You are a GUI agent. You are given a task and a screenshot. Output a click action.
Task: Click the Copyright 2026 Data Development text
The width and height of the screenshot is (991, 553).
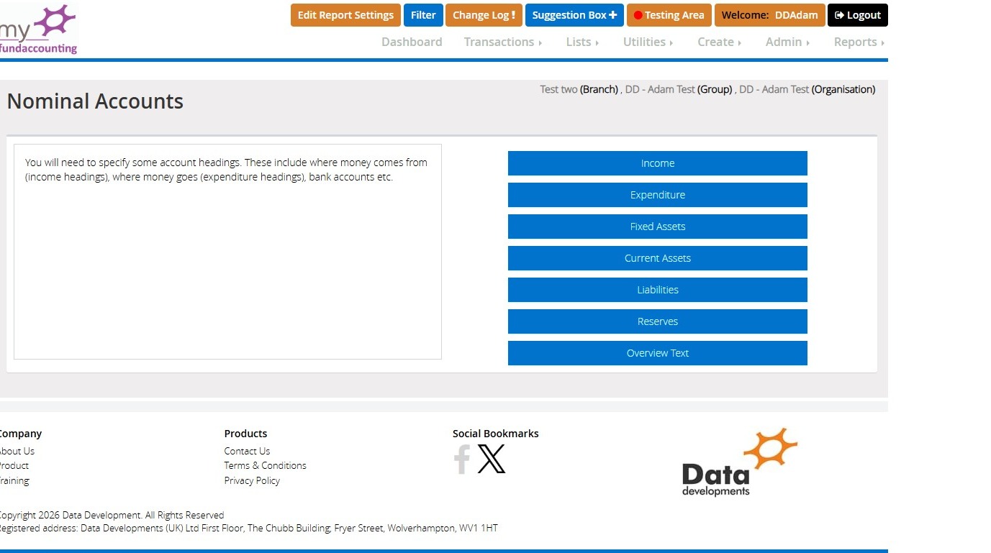[x=111, y=515]
